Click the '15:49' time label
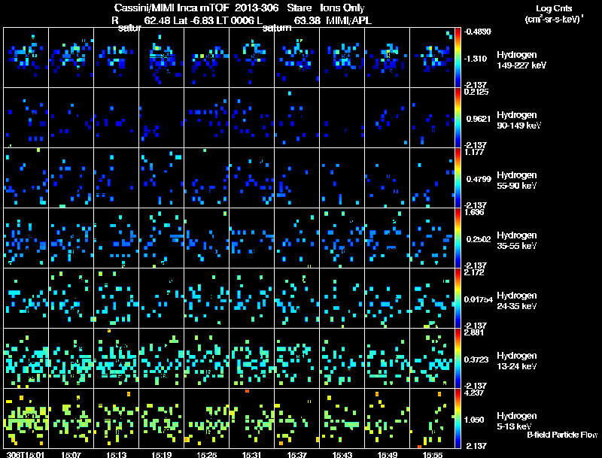Screen dimensions: 602x458 (388, 454)
